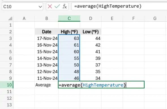Select column E header

click(112, 18)
